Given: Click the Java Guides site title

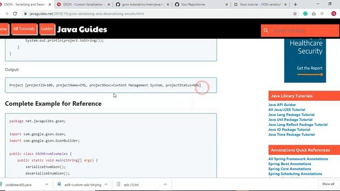Looking at the screenshot, I should pyautogui.click(x=82, y=30).
